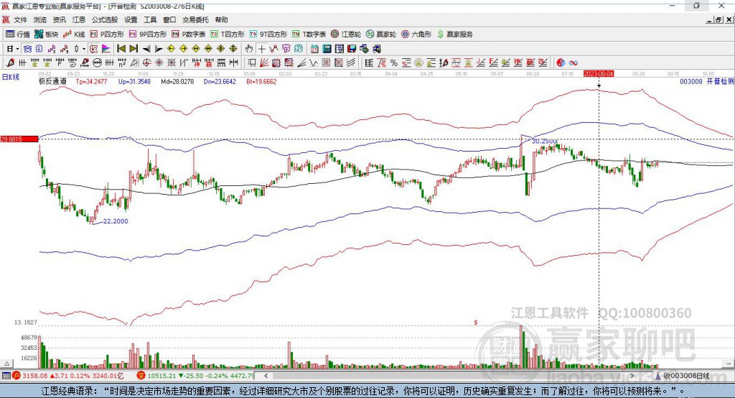Open the 板块 sector view

(x=47, y=34)
